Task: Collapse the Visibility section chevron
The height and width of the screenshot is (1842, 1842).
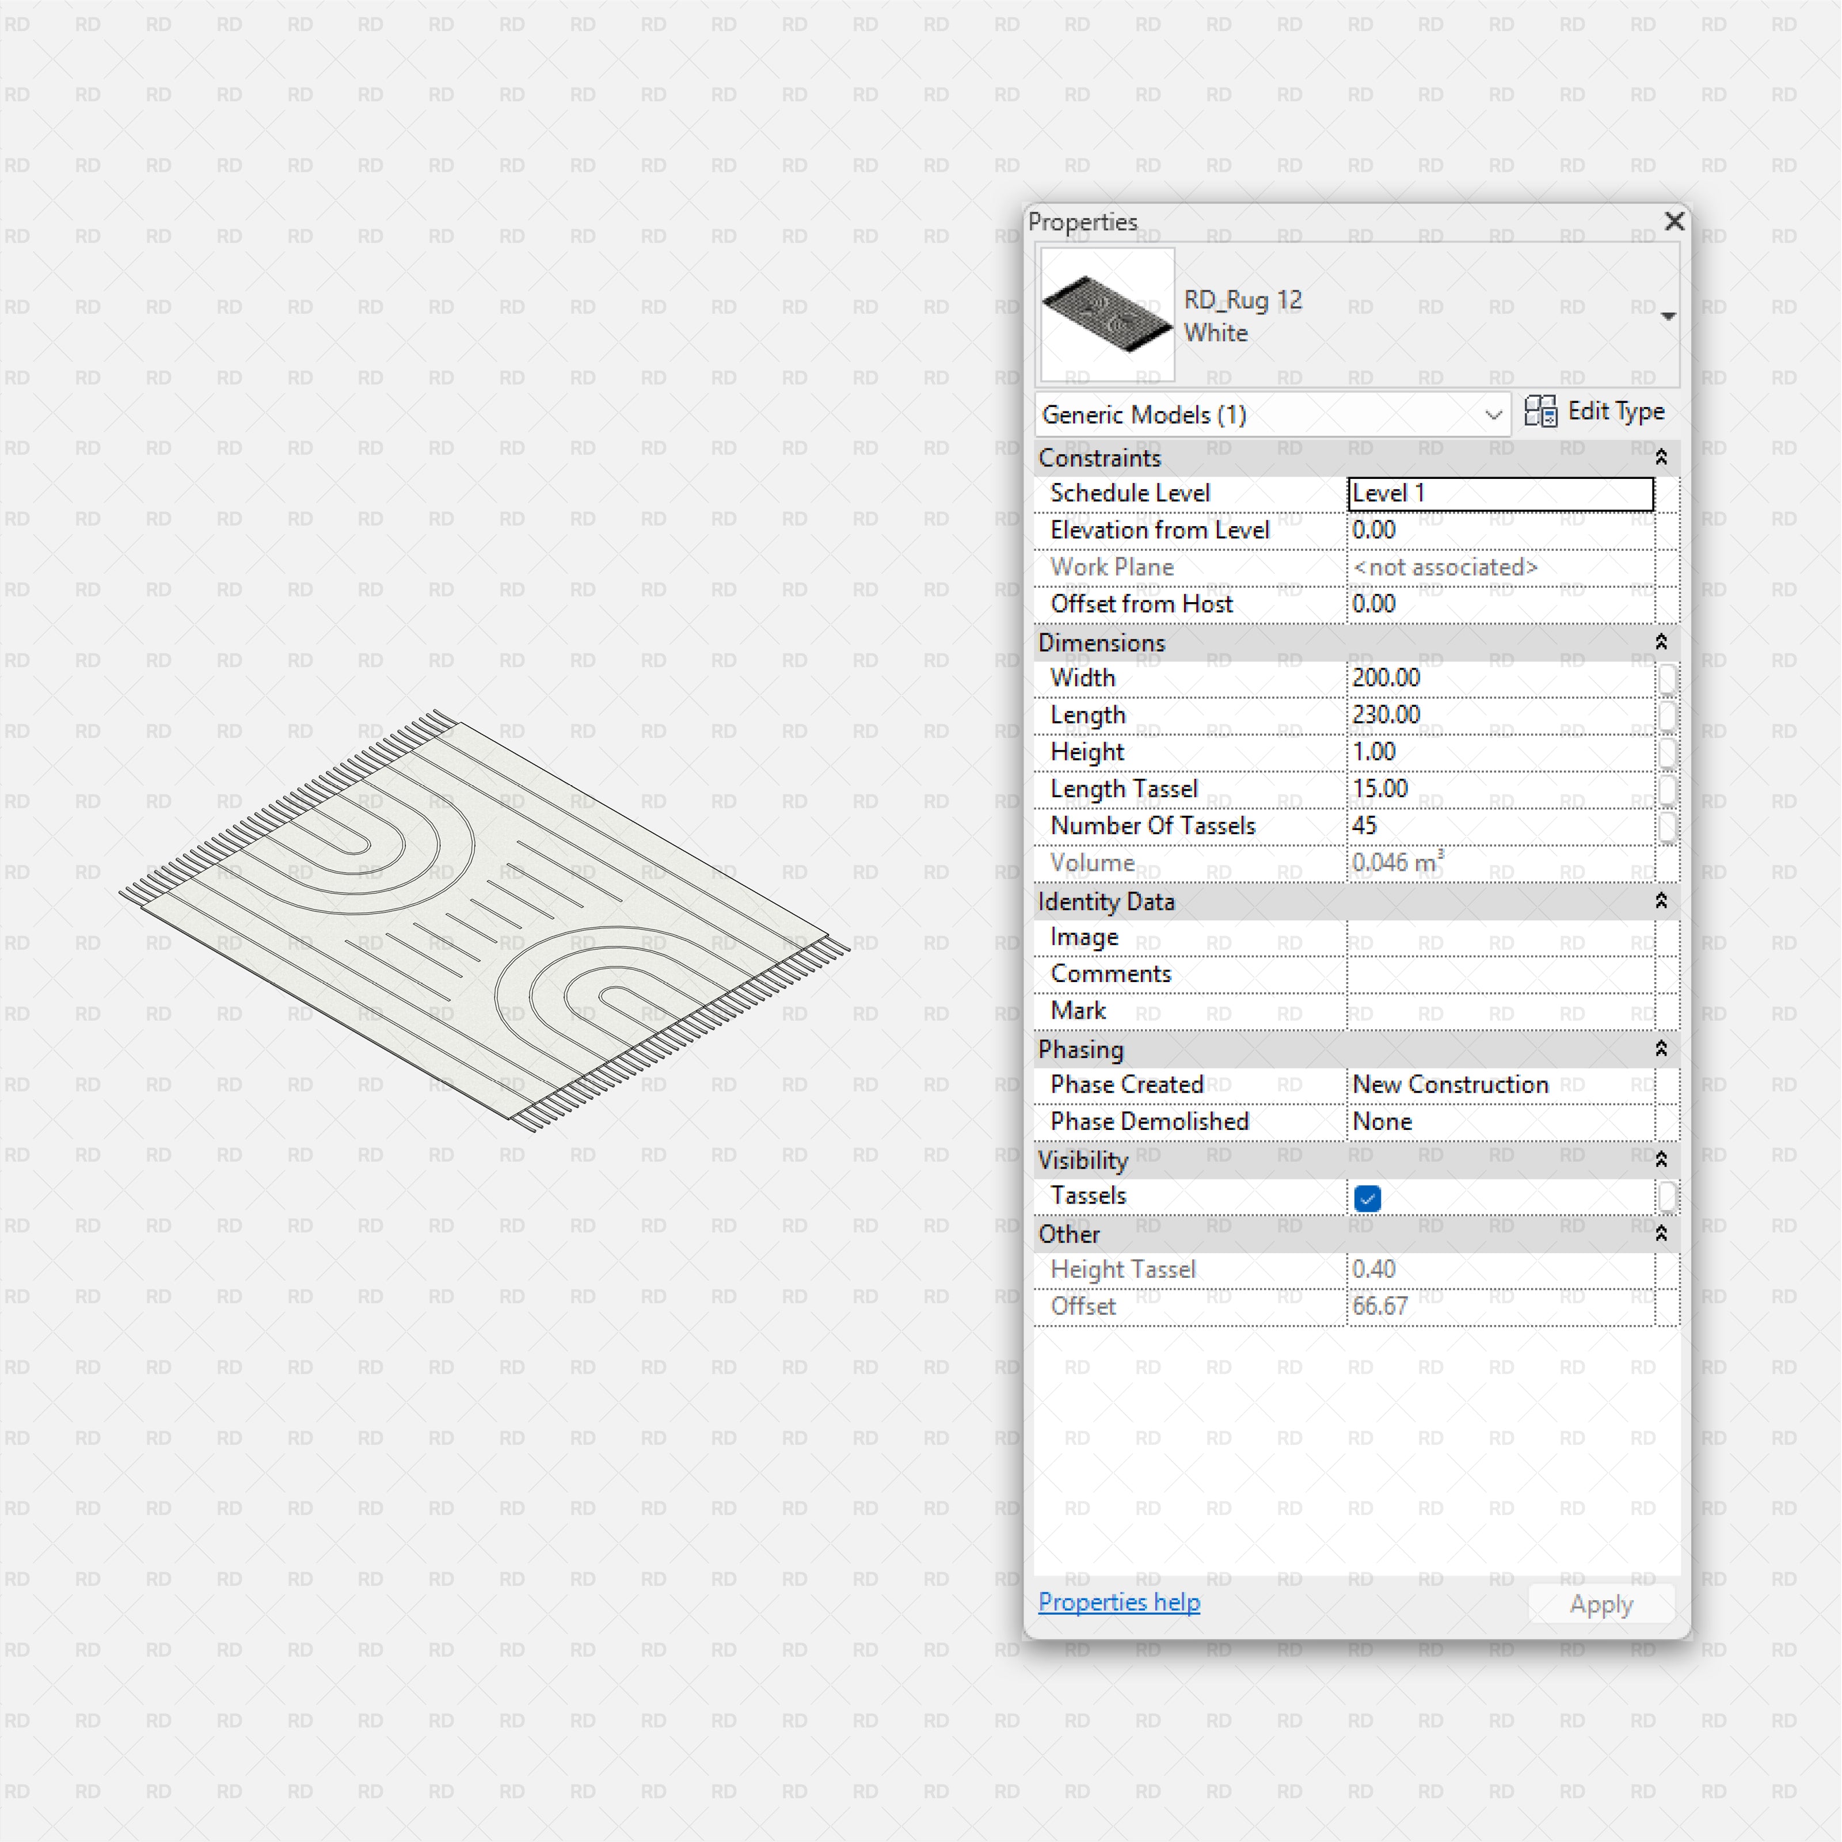Action: [1661, 1159]
